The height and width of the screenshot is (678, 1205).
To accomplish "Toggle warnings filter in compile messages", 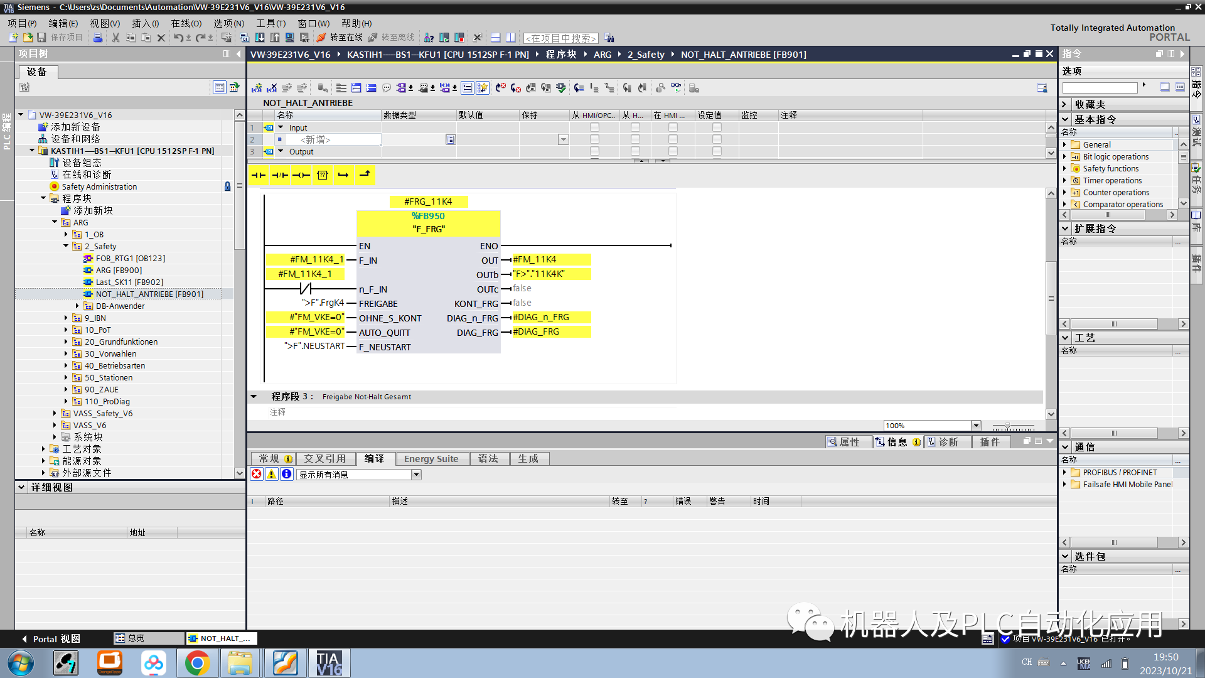I will [272, 474].
